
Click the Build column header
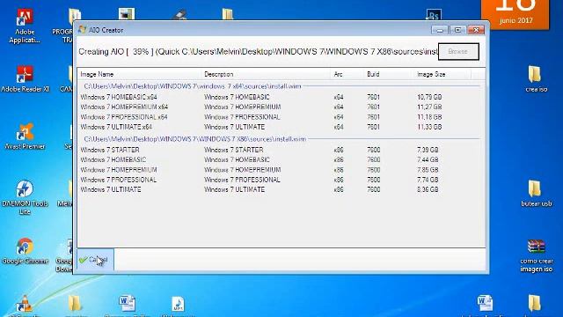[x=388, y=74]
